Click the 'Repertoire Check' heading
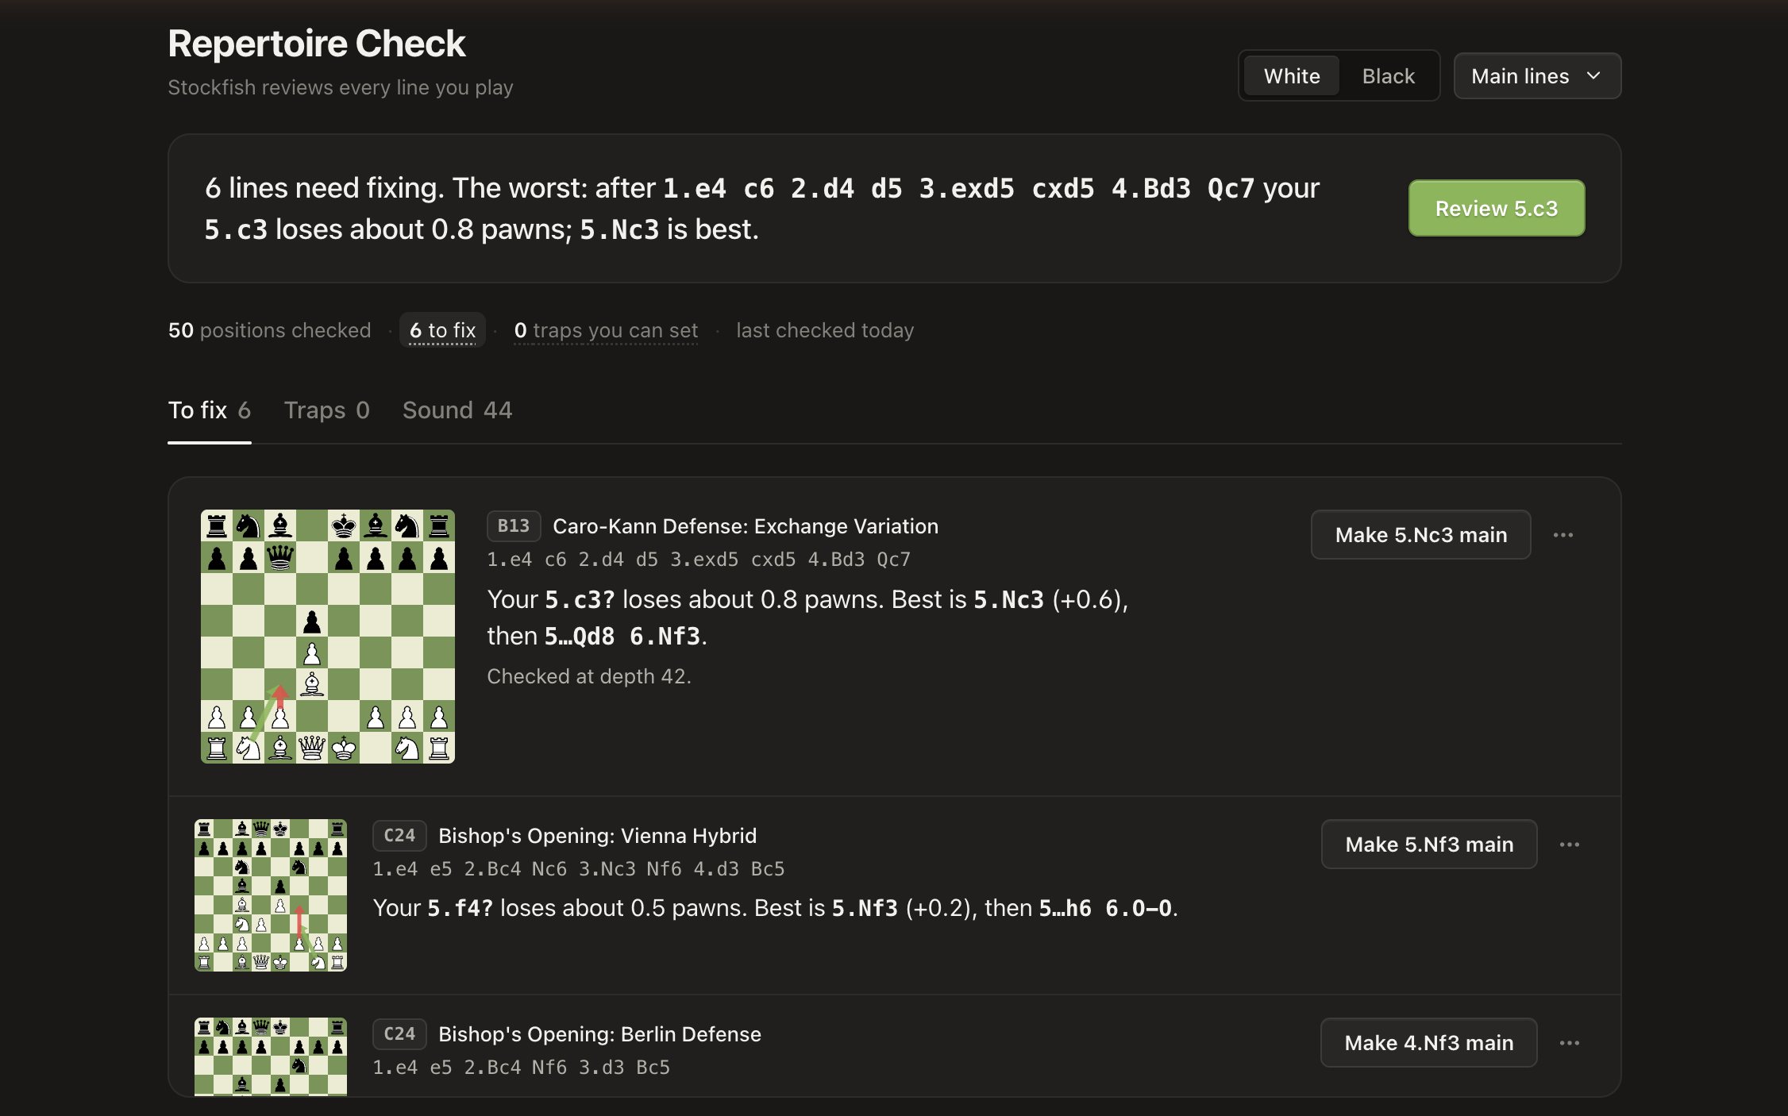This screenshot has width=1788, height=1116. point(316,44)
